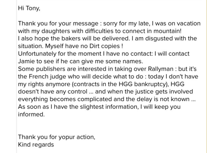Click the greeting line "Hi Tony,"
Viewport: 207px width, 153px height.
(29, 8)
